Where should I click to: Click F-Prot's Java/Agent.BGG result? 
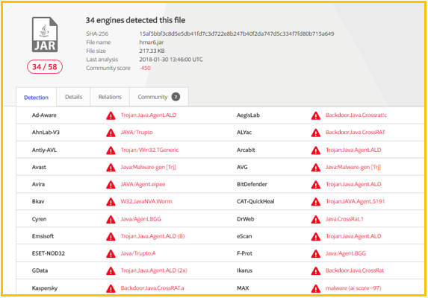pos(346,253)
